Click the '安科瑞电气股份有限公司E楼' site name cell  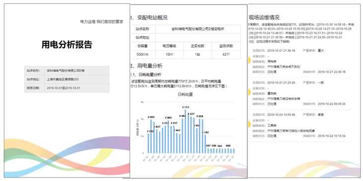pos(66,71)
